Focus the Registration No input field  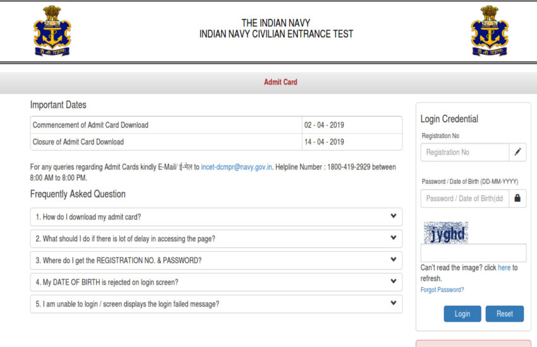[x=464, y=152]
